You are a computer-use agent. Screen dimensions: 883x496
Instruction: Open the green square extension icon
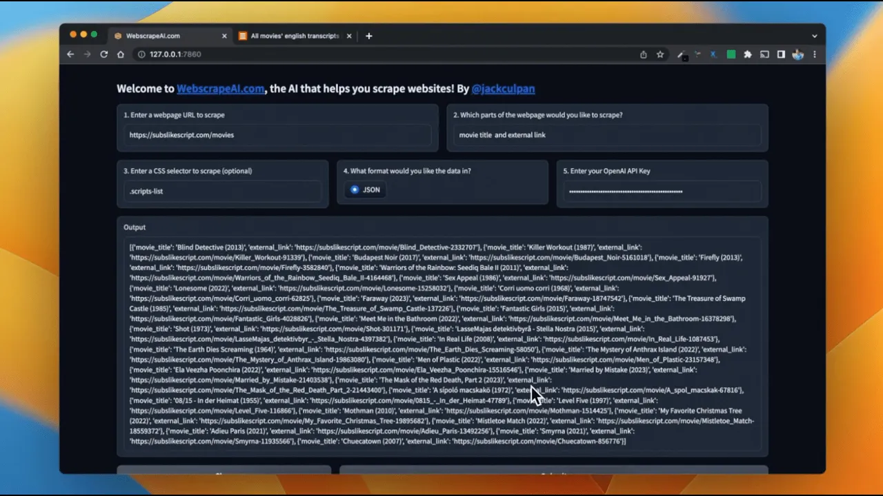click(731, 54)
